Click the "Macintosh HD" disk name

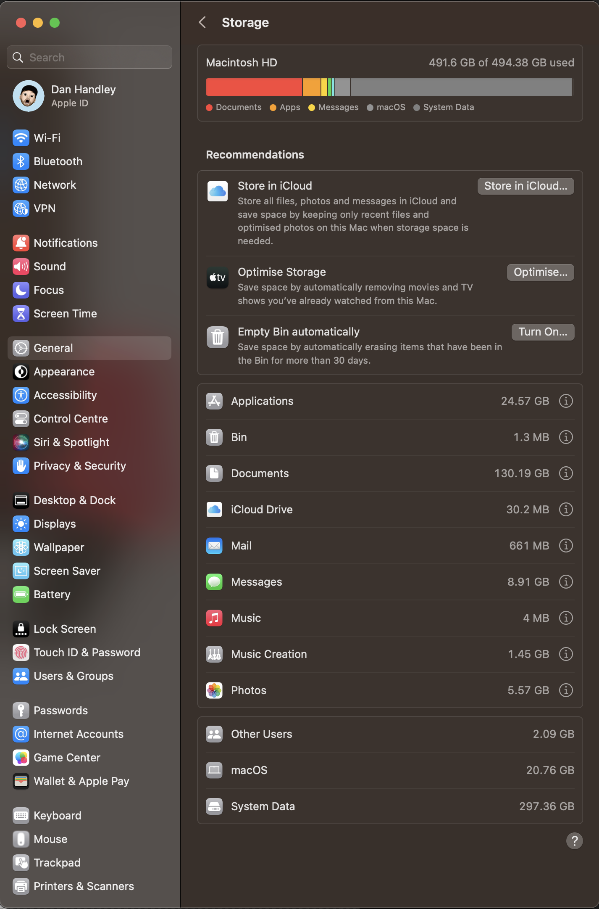coord(242,63)
